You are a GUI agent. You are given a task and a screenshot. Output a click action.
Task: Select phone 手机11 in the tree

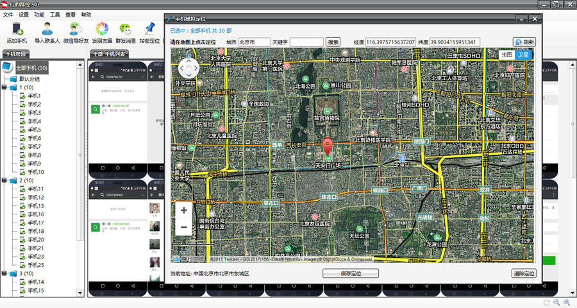36,189
